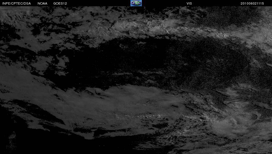Click the GOES12 satellite label
The image size is (272, 154).
tap(60, 3)
